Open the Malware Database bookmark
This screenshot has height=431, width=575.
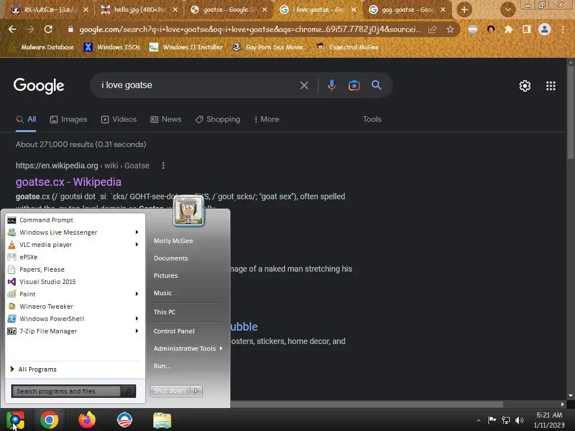tap(43, 47)
